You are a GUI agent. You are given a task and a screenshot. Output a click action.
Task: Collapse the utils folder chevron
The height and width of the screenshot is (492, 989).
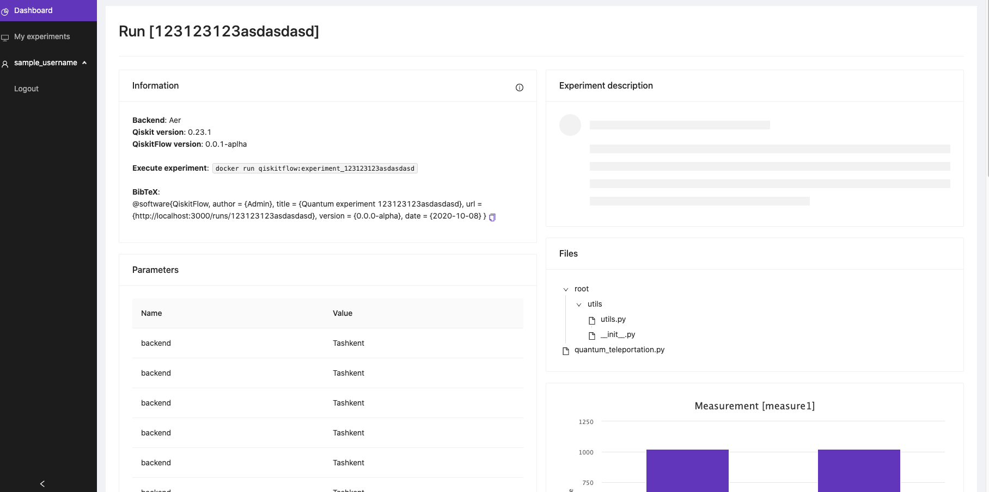click(x=579, y=304)
